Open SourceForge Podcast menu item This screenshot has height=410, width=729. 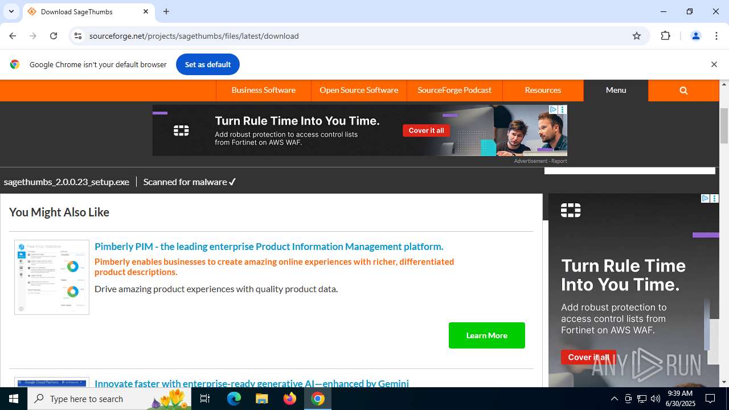click(x=454, y=90)
